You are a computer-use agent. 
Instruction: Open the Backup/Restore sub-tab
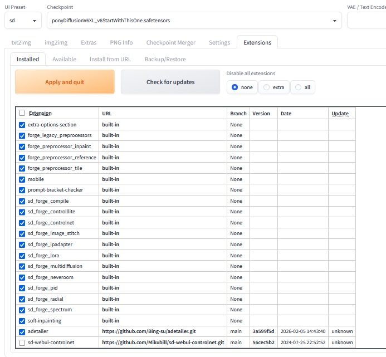pos(165,60)
